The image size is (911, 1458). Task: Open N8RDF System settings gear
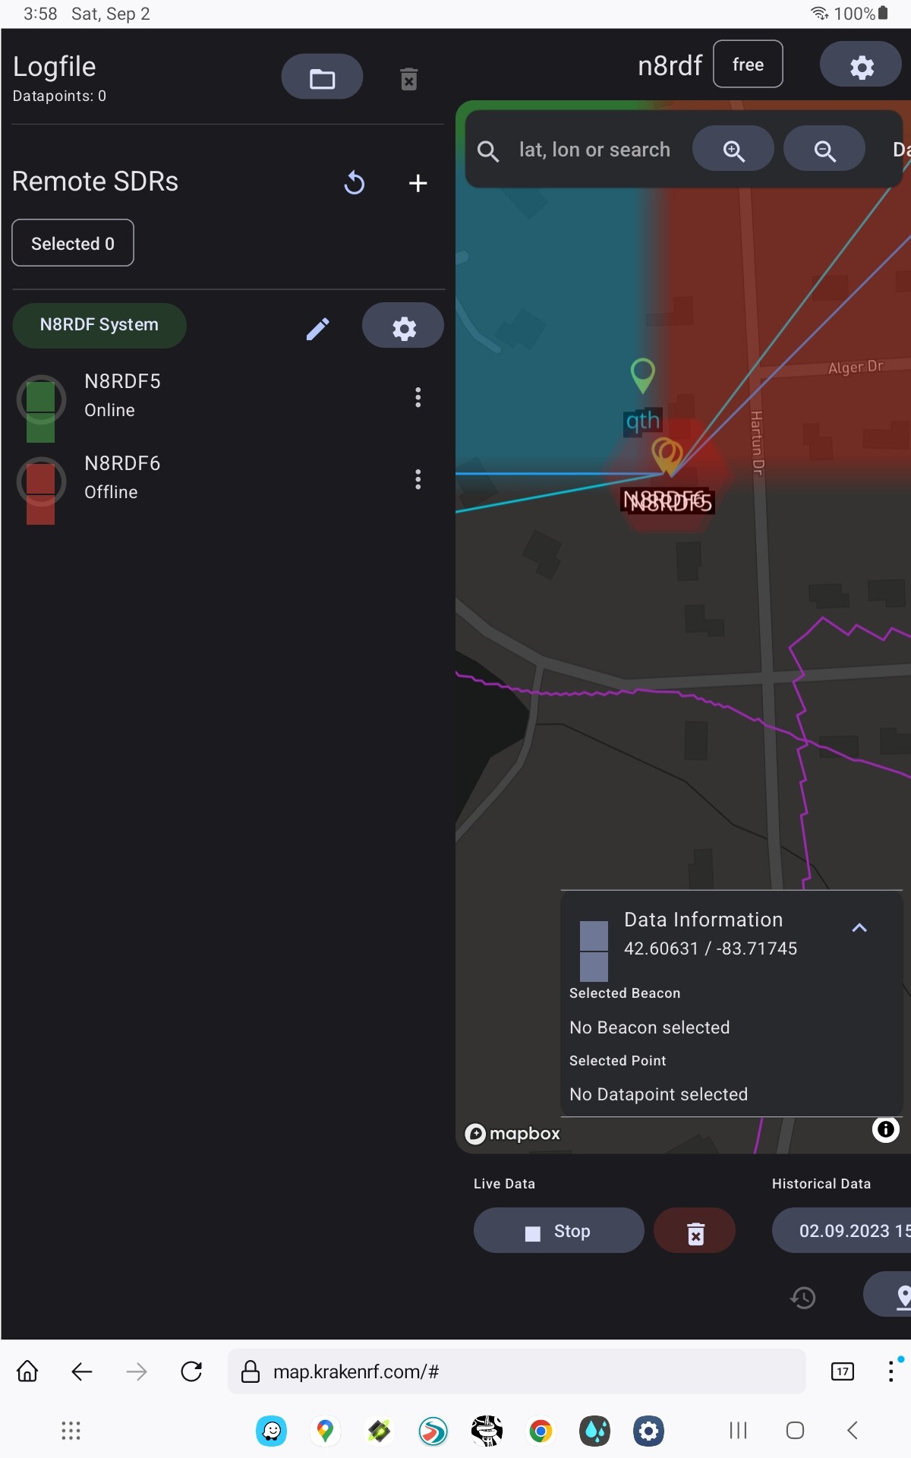[x=403, y=327]
